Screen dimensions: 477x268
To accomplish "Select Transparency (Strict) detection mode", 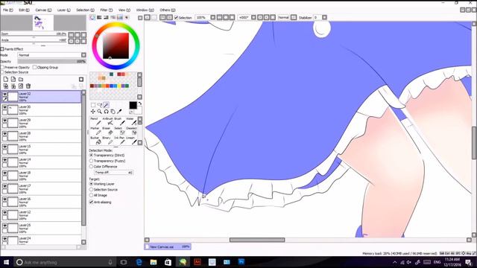I will [x=91, y=156].
